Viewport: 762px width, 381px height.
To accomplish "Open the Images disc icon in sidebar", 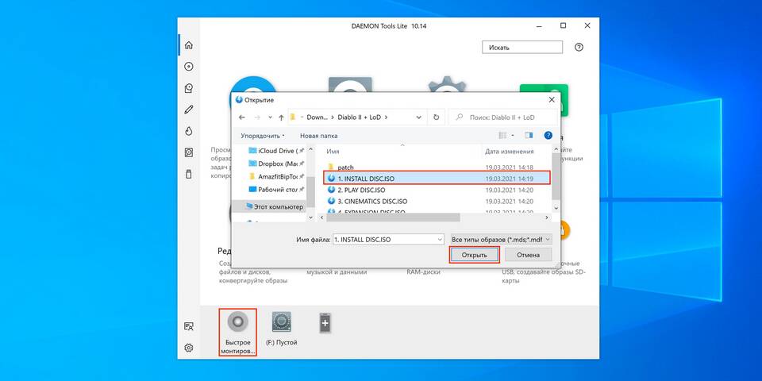I will tap(189, 67).
